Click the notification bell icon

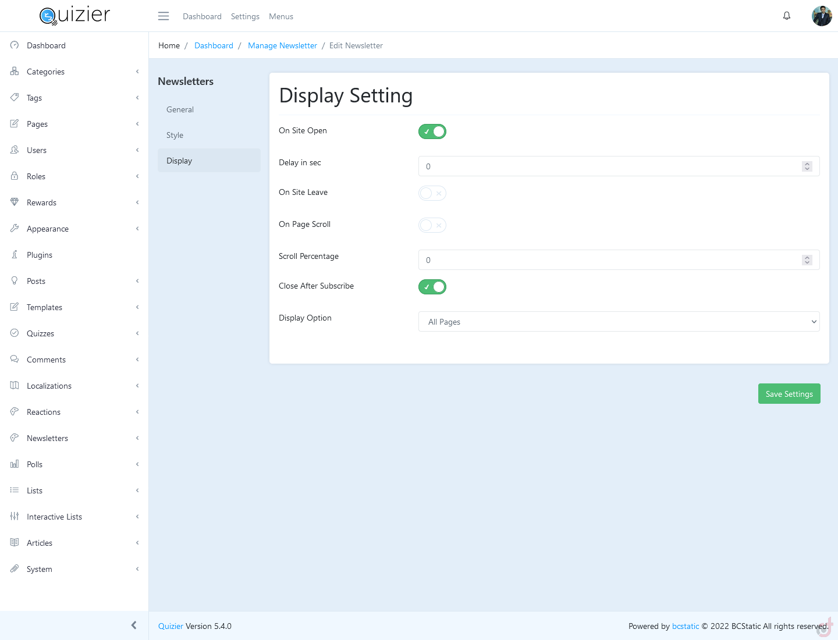click(x=787, y=16)
